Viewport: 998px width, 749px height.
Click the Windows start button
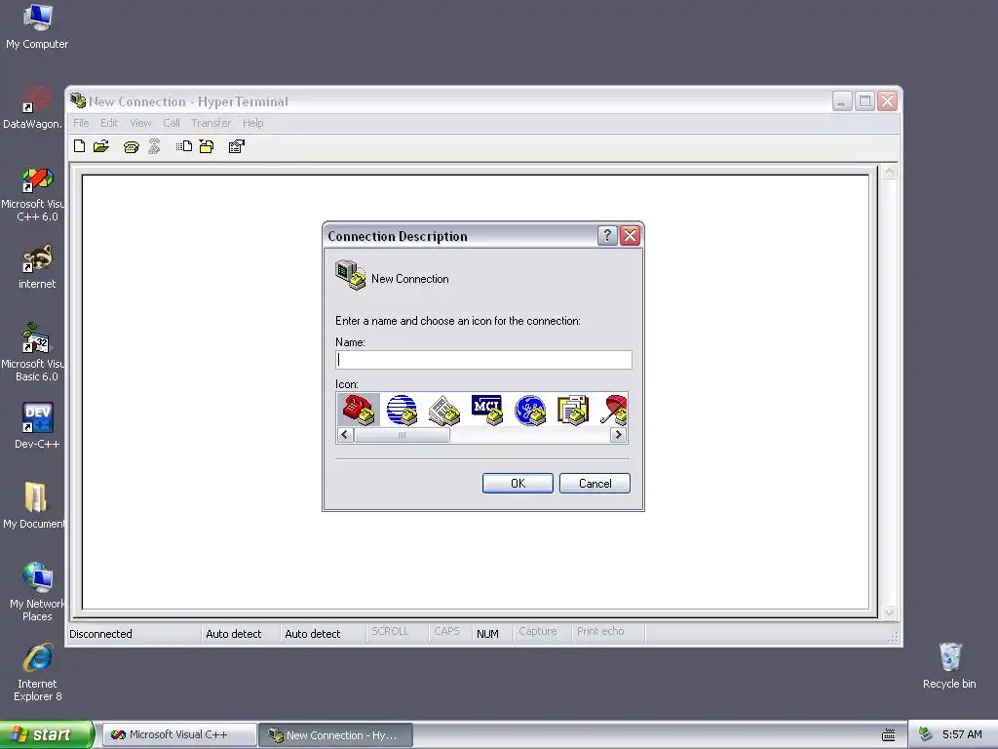tap(47, 734)
